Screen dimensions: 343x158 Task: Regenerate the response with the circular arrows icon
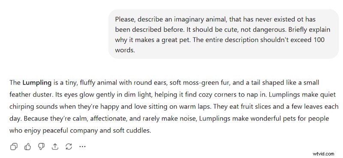(69, 146)
